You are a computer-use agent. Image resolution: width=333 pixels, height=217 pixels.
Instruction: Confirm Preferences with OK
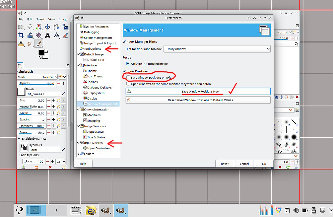[x=264, y=164]
